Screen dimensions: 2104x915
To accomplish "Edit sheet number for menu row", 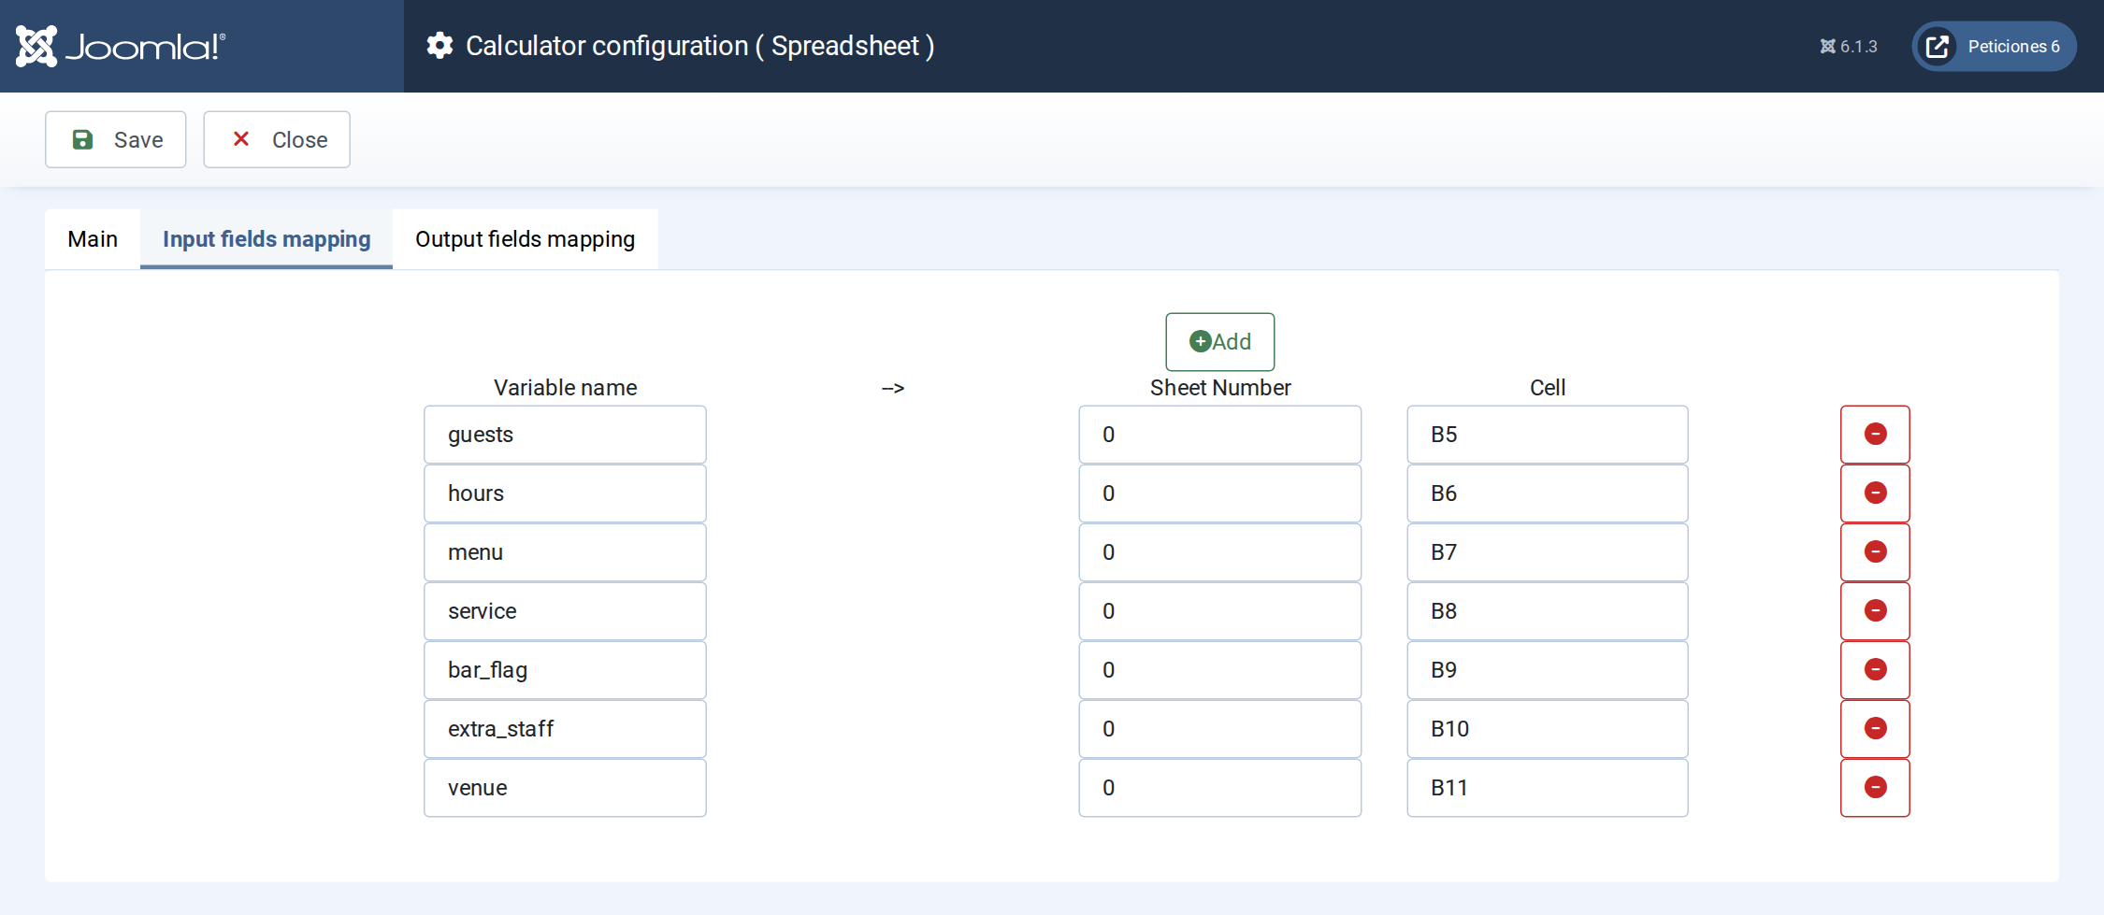I will (1220, 552).
